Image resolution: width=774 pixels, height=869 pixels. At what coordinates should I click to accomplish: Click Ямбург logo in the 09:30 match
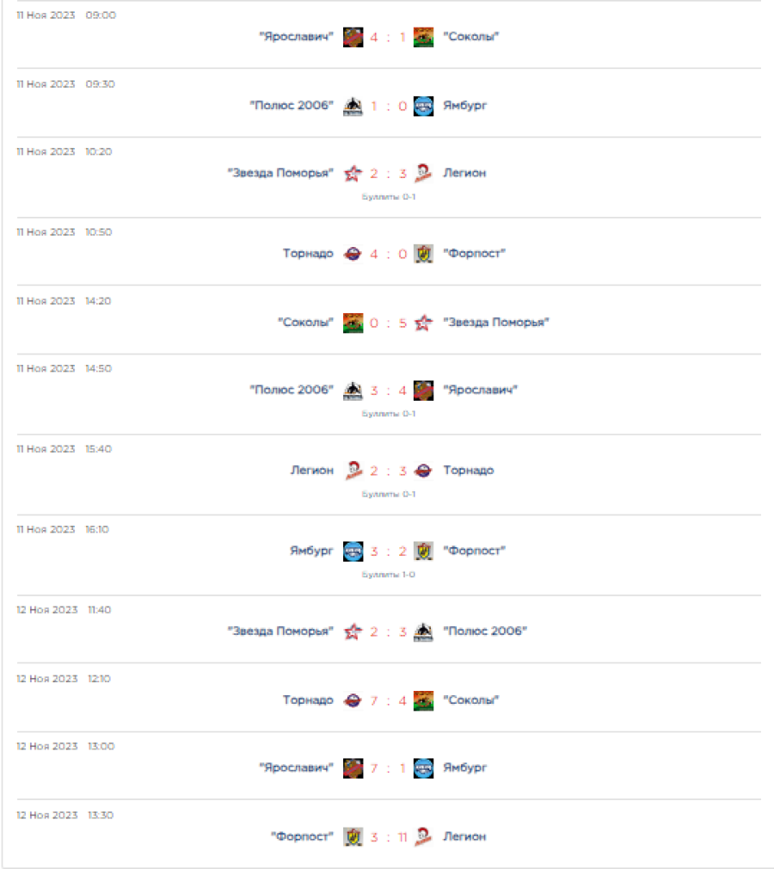click(x=423, y=106)
